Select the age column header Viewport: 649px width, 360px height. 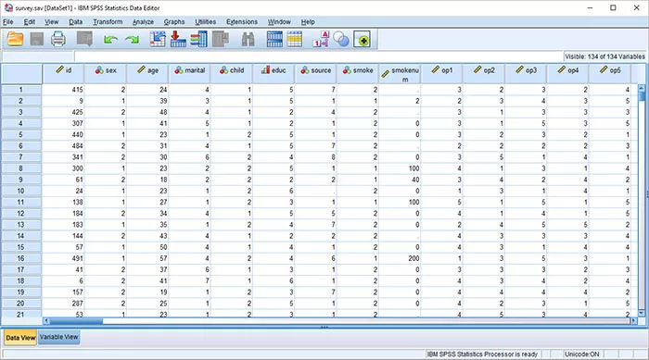(147, 74)
